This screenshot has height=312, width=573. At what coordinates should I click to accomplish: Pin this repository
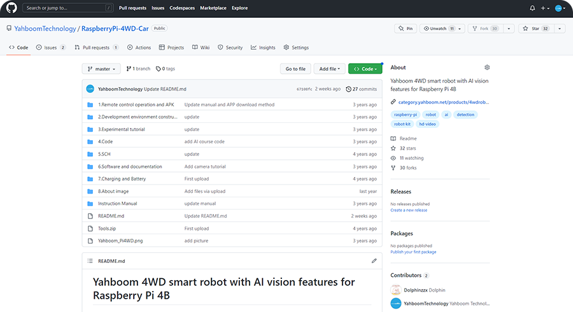click(x=406, y=29)
